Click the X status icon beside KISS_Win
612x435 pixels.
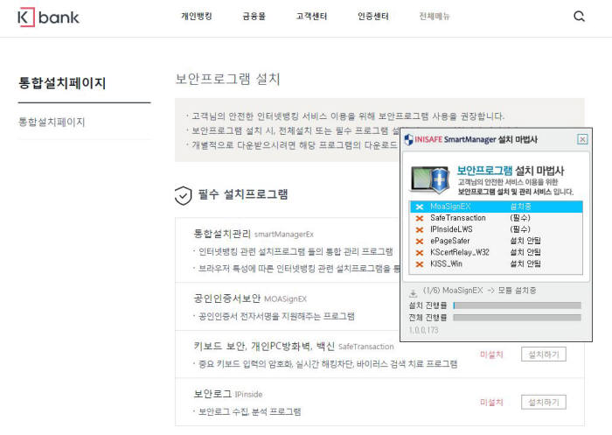(420, 264)
